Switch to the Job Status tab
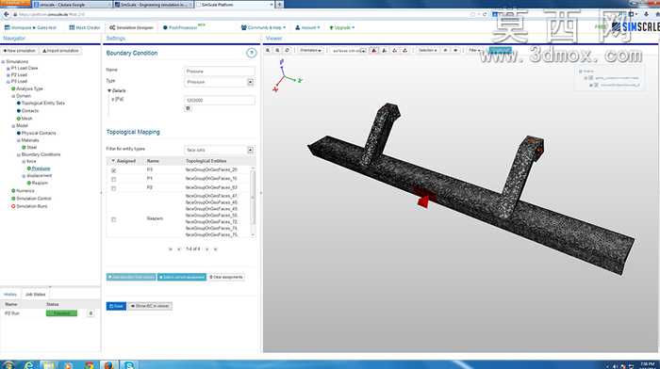The image size is (660, 369). 36,295
